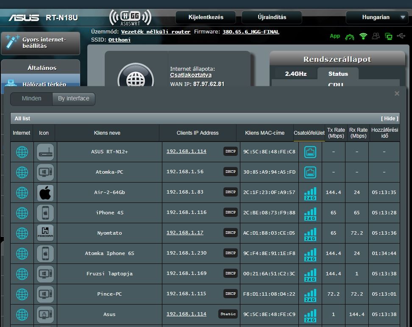
Task: Open IP 192.168.1.114 link for ASUS RT-N12+
Action: pos(187,151)
